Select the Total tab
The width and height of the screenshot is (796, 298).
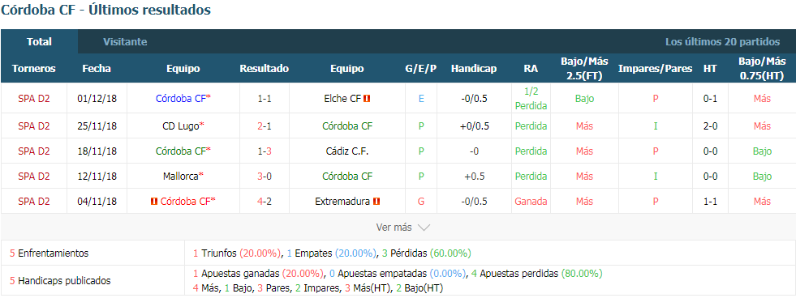point(39,41)
